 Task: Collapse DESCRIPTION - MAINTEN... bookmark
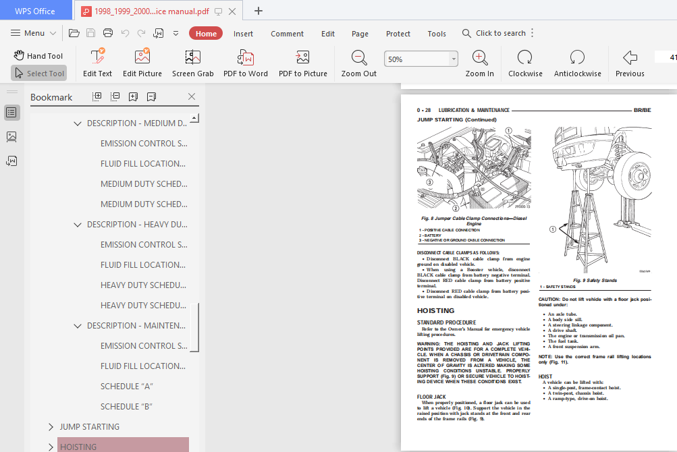[x=78, y=326]
